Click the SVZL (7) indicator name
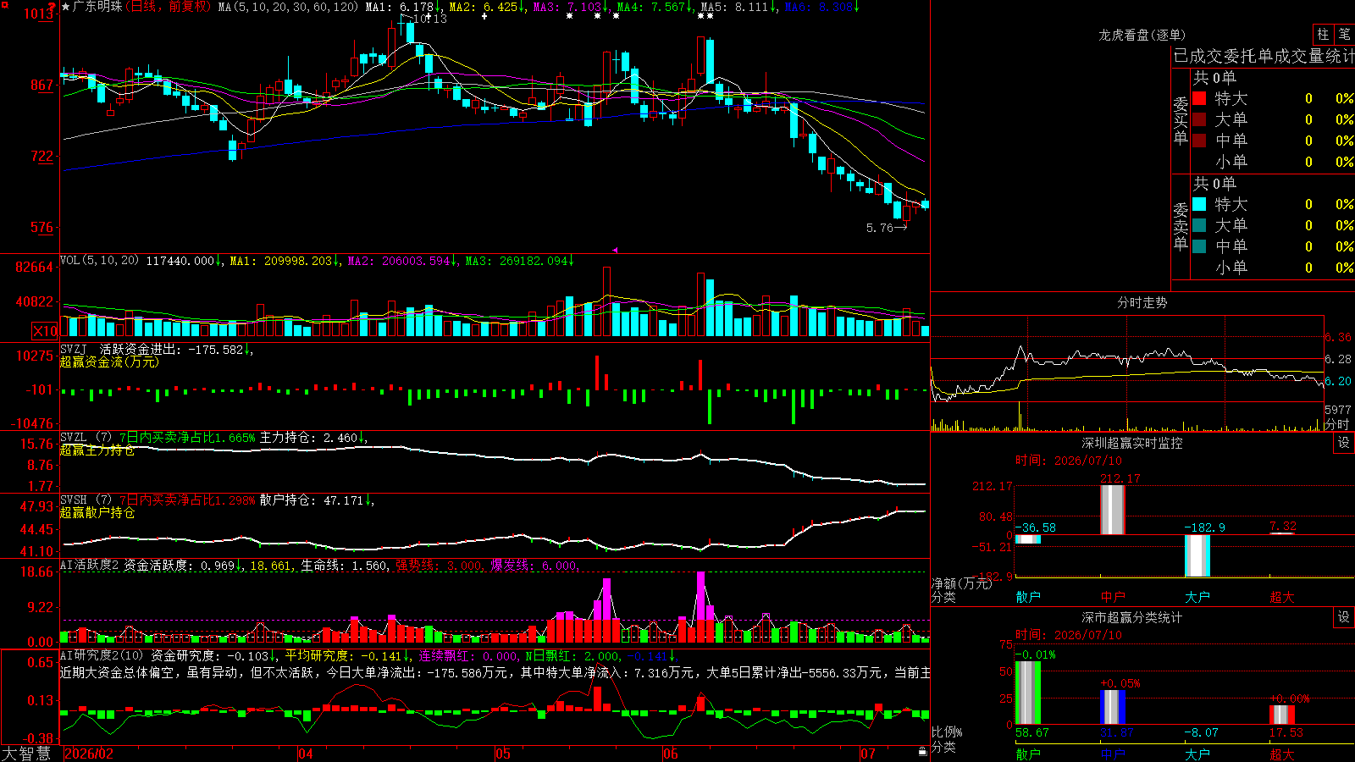 coord(86,438)
